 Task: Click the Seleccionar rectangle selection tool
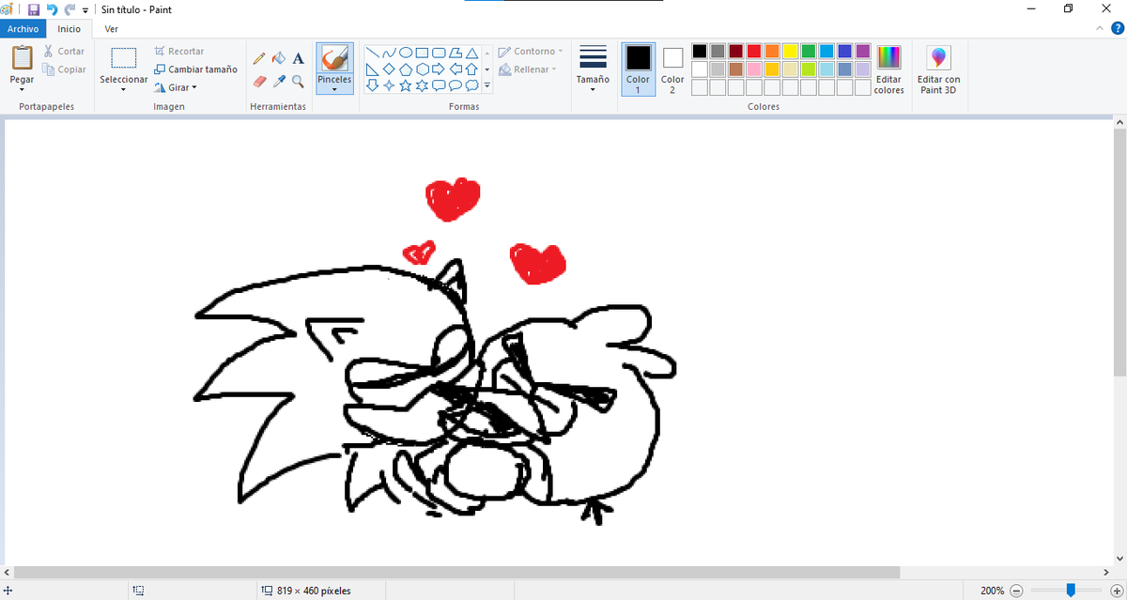(124, 58)
